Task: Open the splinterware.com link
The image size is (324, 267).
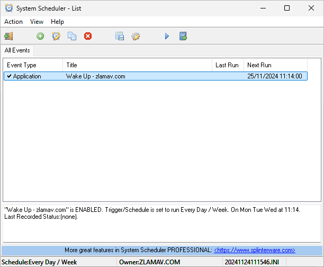Action: point(254,250)
